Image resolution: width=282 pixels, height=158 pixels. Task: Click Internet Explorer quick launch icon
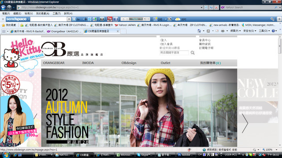click(x=15, y=155)
